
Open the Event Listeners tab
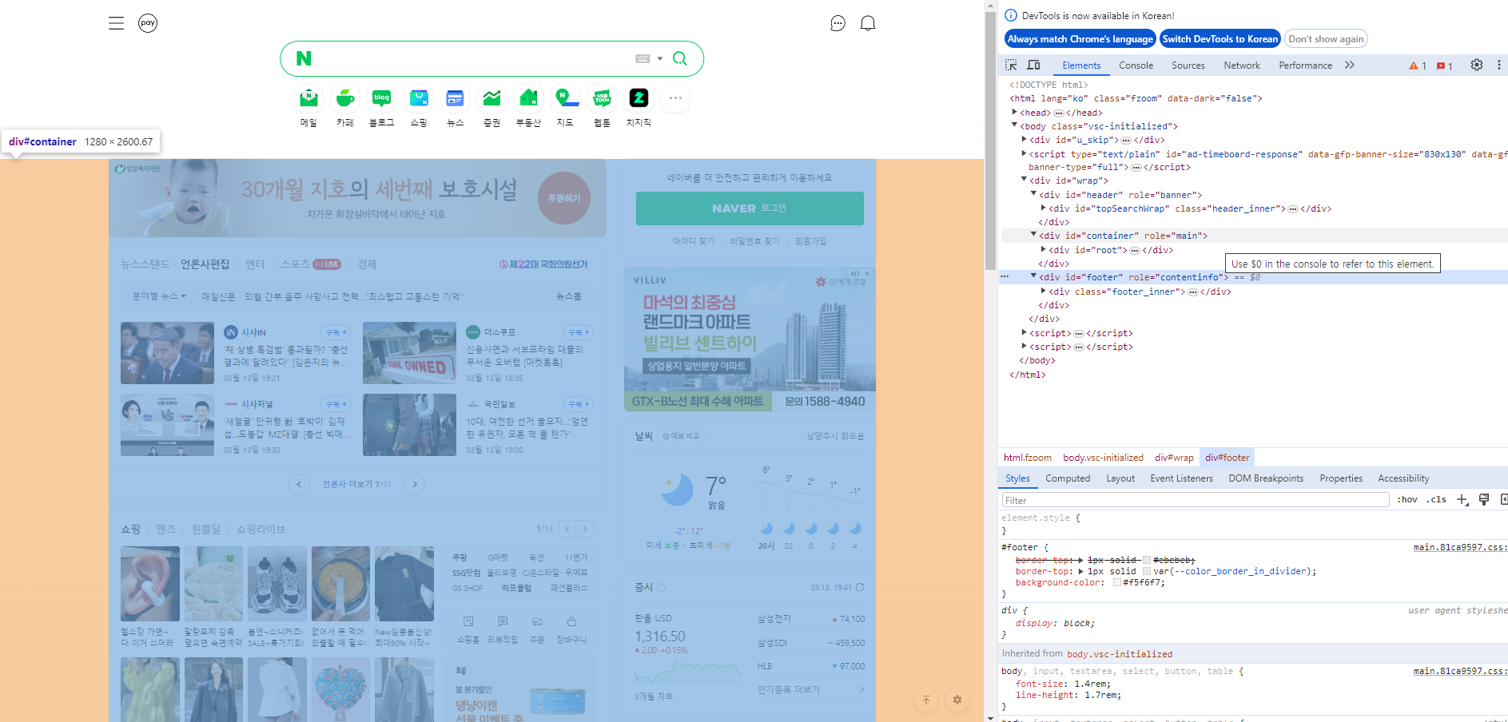tap(1181, 478)
